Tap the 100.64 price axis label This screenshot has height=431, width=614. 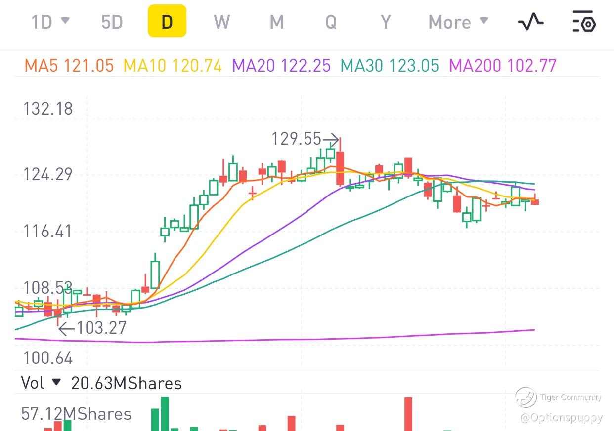tap(48, 358)
